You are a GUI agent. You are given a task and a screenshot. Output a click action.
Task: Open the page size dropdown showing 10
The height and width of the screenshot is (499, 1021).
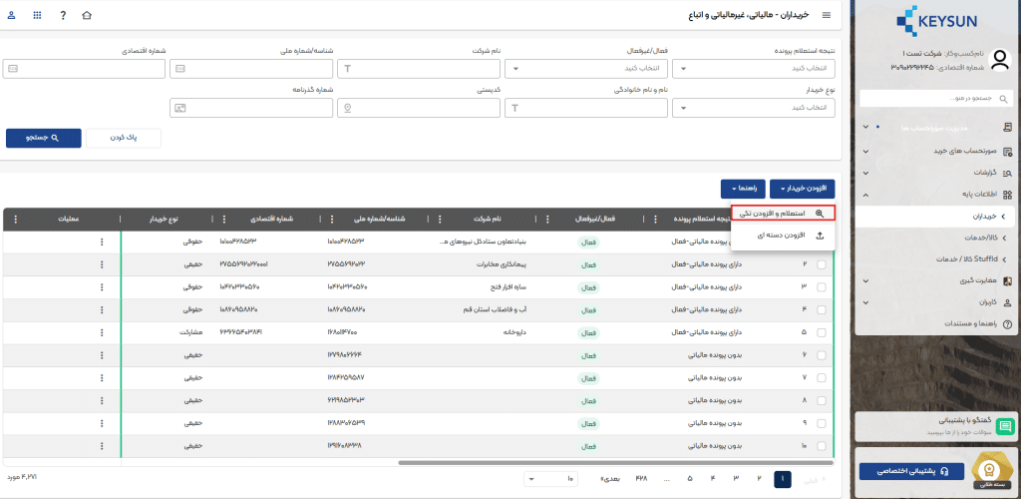click(549, 479)
